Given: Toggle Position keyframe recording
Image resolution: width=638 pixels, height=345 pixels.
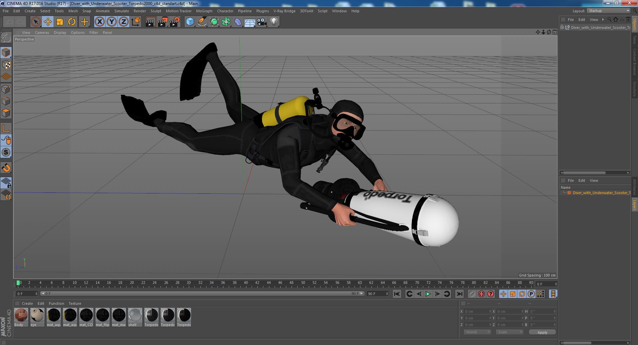Looking at the screenshot, I should point(503,294).
